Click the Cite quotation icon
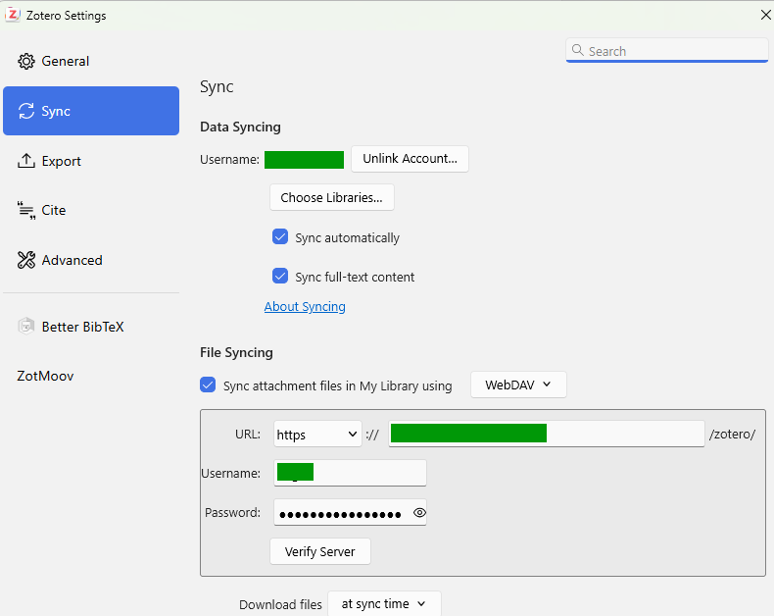Image resolution: width=774 pixels, height=616 pixels. coord(26,210)
